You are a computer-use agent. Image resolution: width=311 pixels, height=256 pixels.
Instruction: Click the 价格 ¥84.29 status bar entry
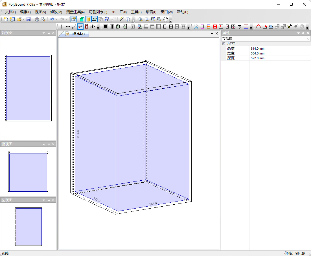[x=295, y=253]
